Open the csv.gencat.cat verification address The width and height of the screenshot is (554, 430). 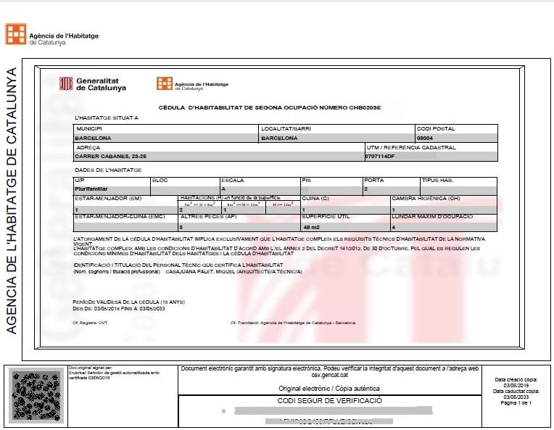coord(330,375)
